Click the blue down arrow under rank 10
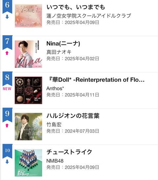The image size is (158, 180). (7, 162)
